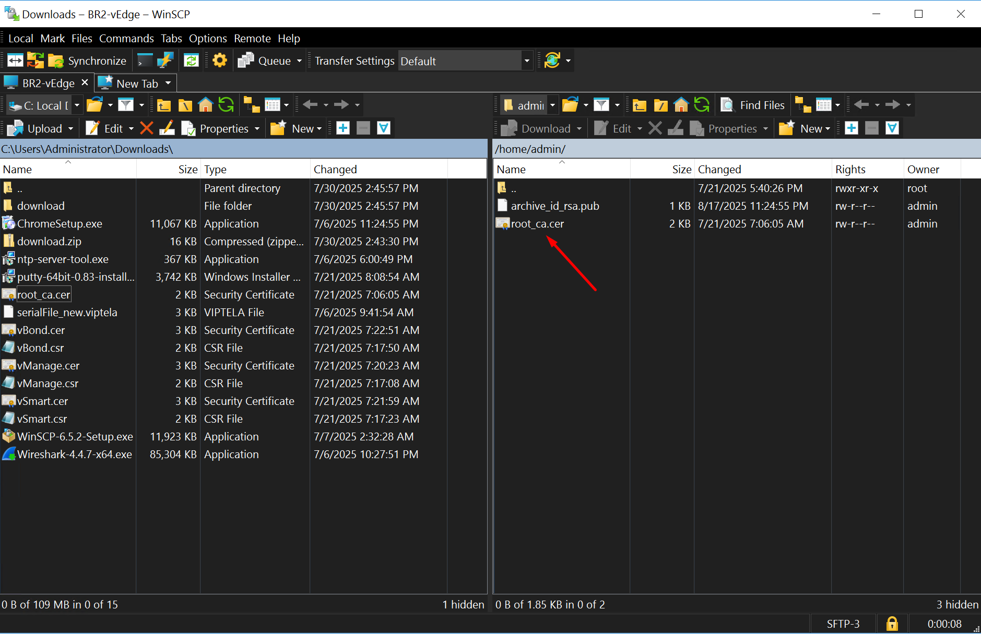This screenshot has width=981, height=634.
Task: Go to parent directory in local panel
Action: point(164,105)
